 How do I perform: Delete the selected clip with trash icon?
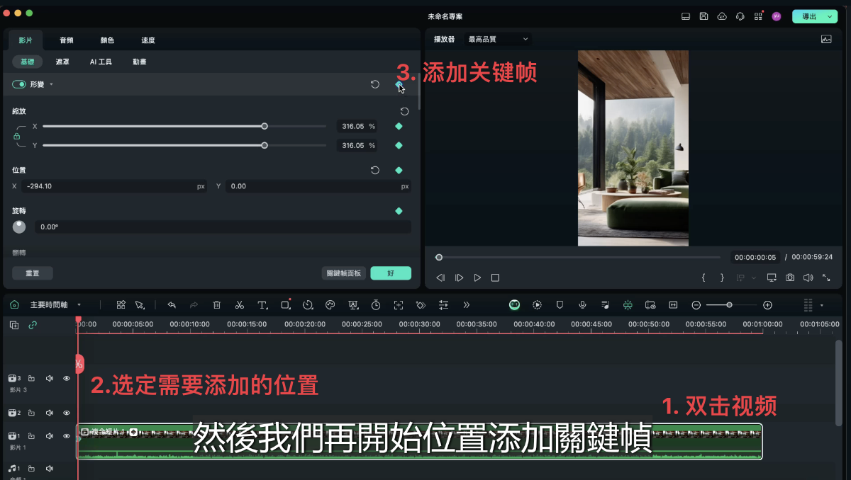coord(217,305)
